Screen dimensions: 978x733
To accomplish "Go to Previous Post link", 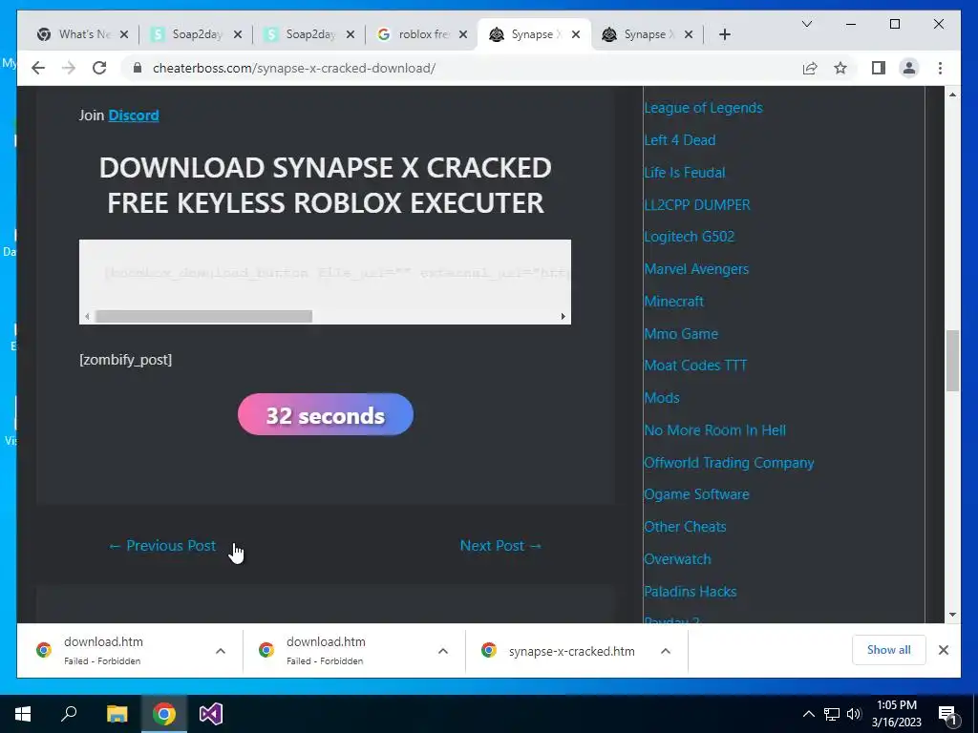I will click(x=162, y=545).
